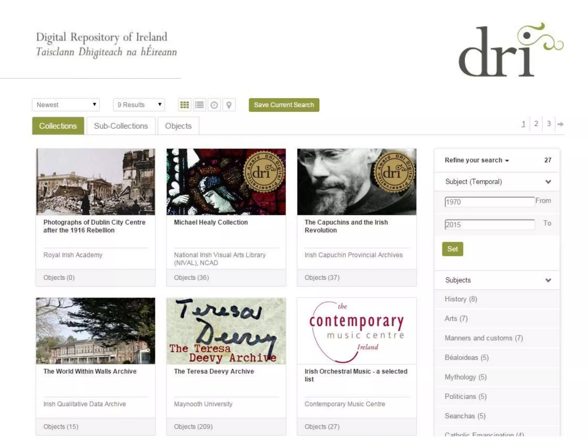Collapse the Subject (Temporal) chevron
Viewport: 588px width, 441px height.
[x=548, y=182]
